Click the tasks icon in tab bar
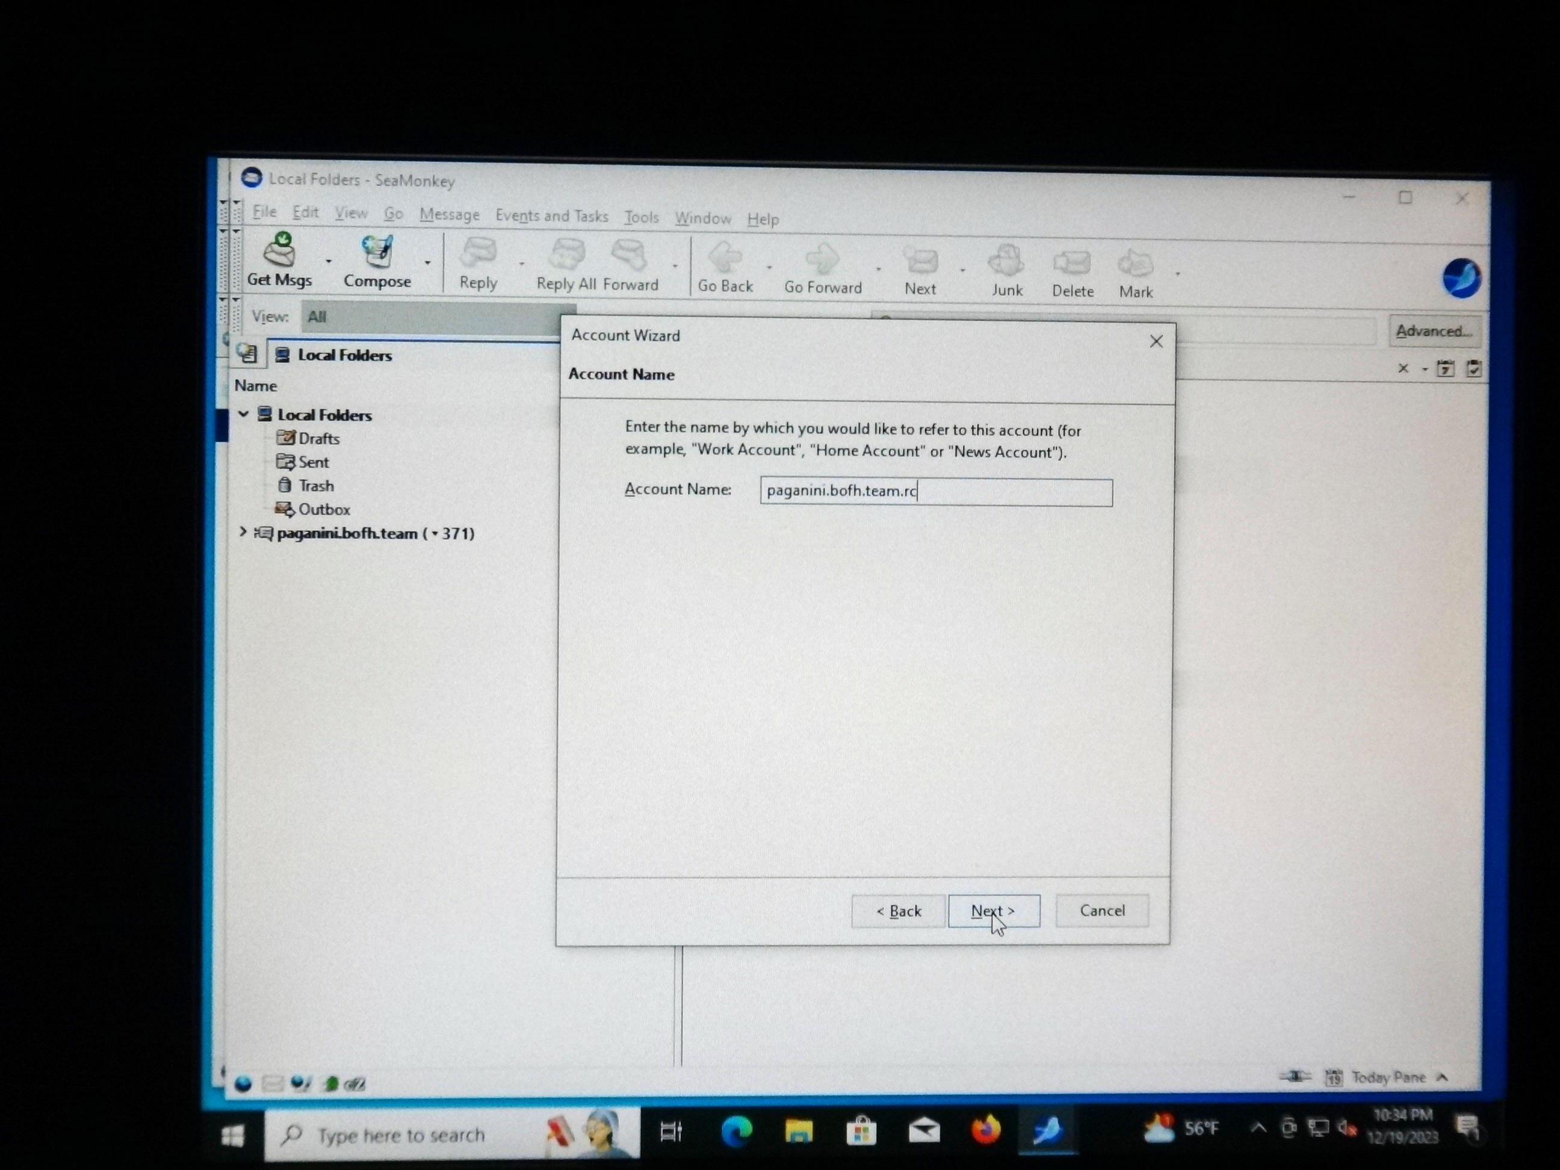This screenshot has height=1170, width=1560. pos(1473,368)
